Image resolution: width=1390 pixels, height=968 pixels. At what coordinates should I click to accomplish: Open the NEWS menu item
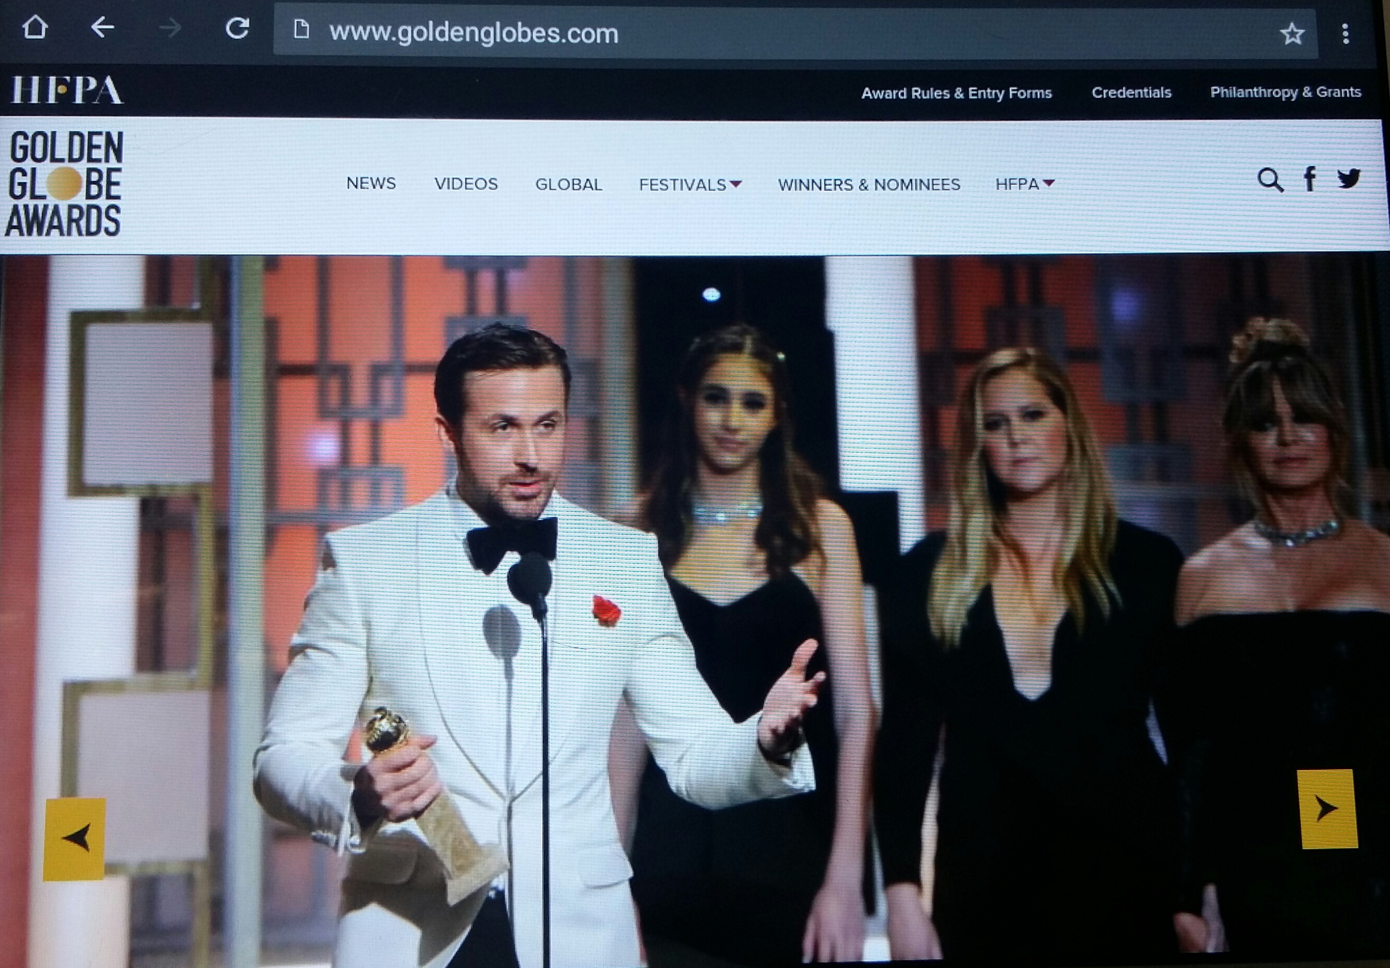371,184
